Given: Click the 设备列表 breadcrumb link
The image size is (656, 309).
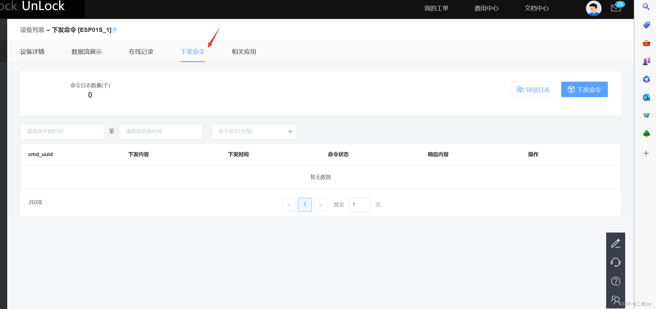Looking at the screenshot, I should point(32,30).
